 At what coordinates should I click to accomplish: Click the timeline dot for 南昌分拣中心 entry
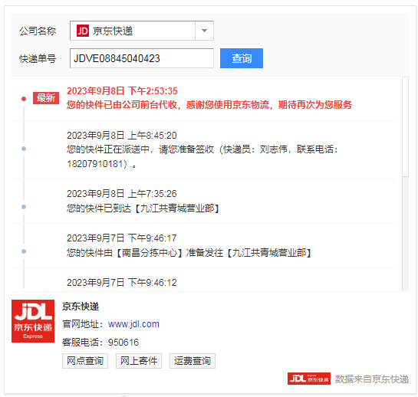pyautogui.click(x=24, y=251)
